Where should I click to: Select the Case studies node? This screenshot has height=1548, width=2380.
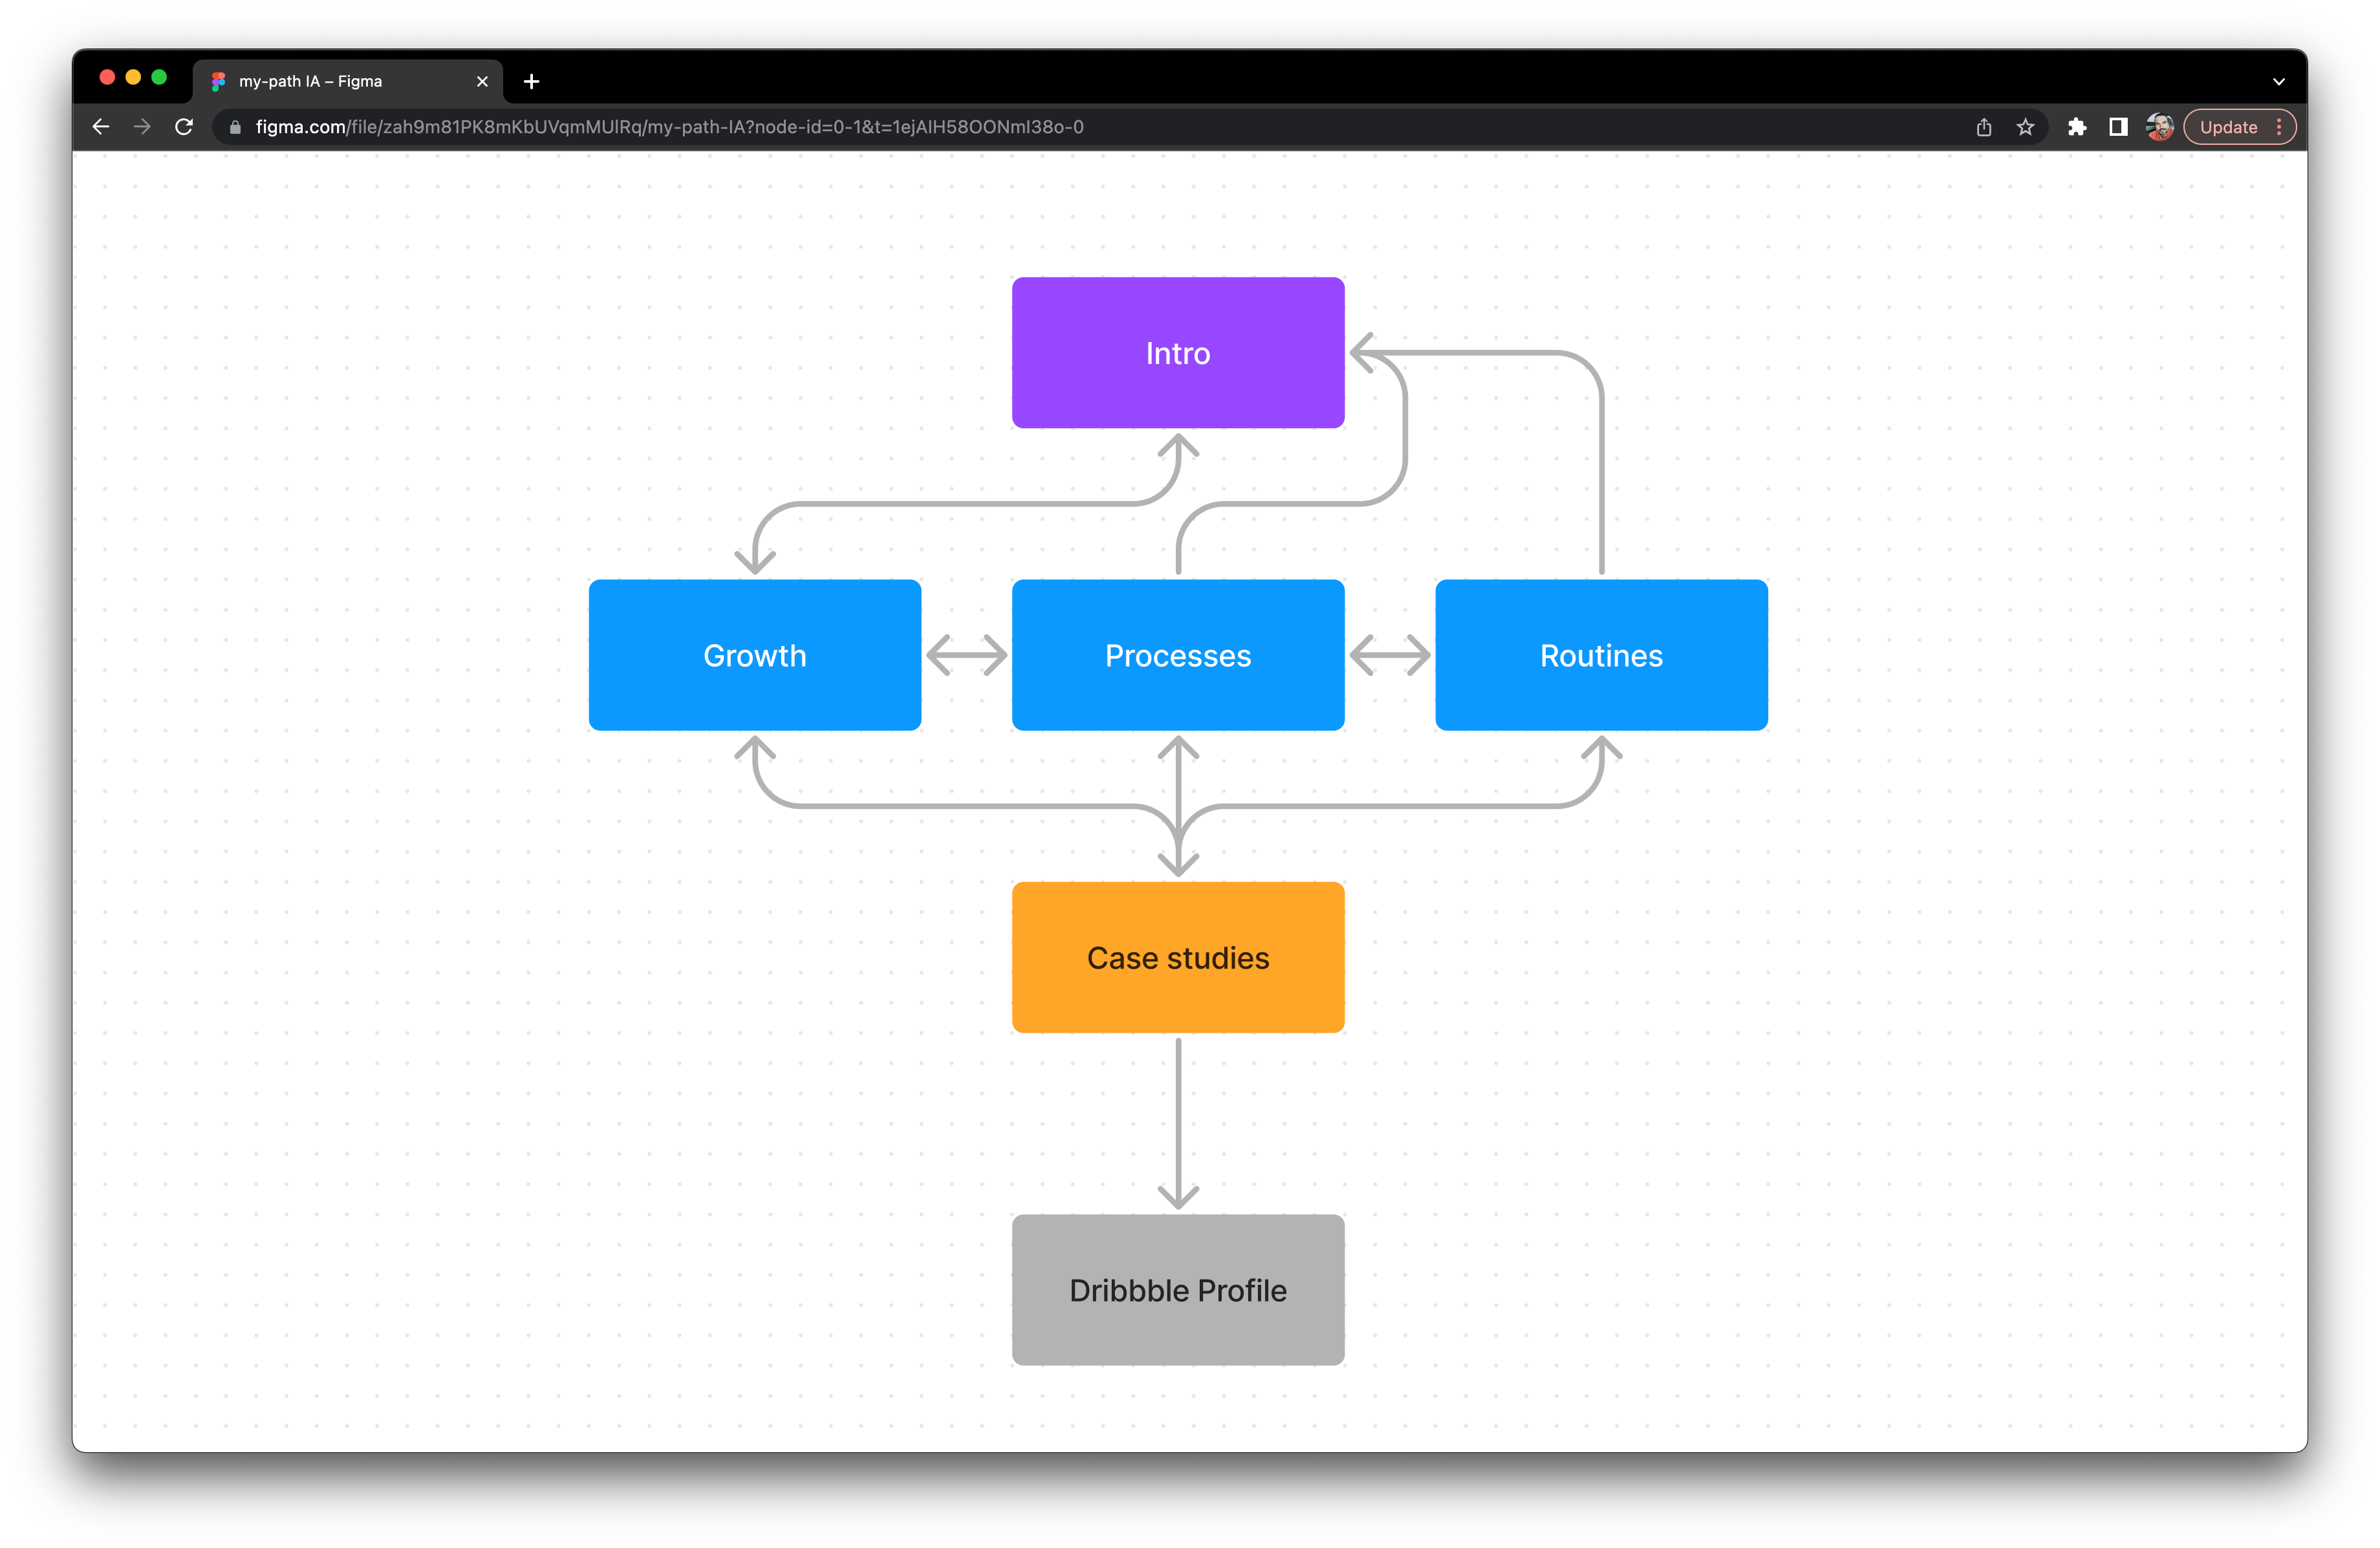[1178, 957]
